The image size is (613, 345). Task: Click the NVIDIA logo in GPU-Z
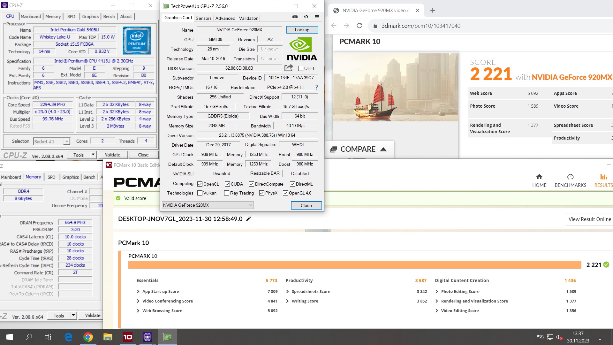302,49
